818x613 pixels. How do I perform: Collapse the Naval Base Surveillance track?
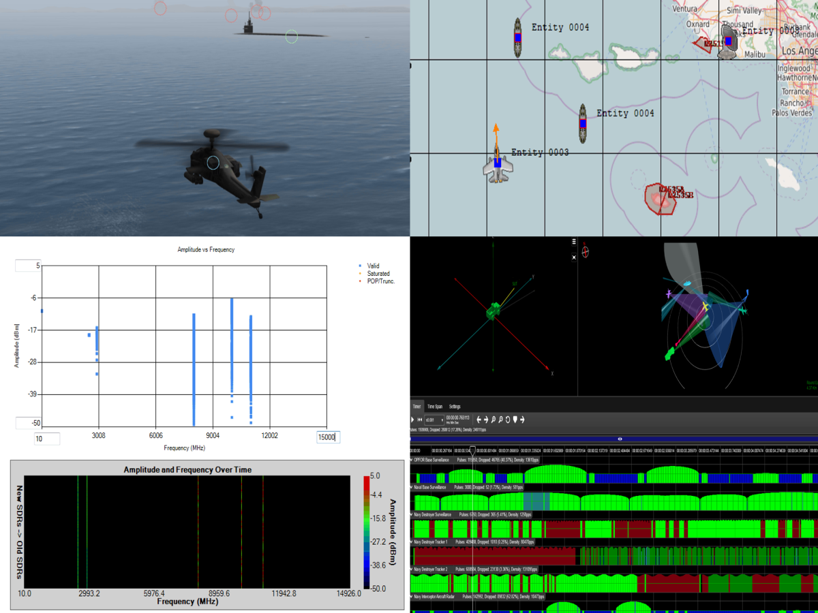[411, 488]
